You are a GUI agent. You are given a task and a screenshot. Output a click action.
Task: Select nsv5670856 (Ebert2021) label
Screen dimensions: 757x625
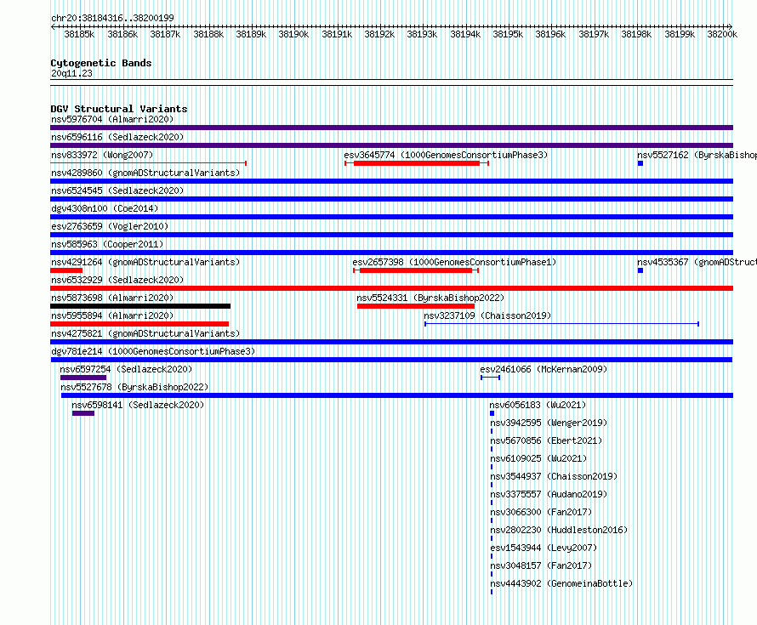(546, 440)
